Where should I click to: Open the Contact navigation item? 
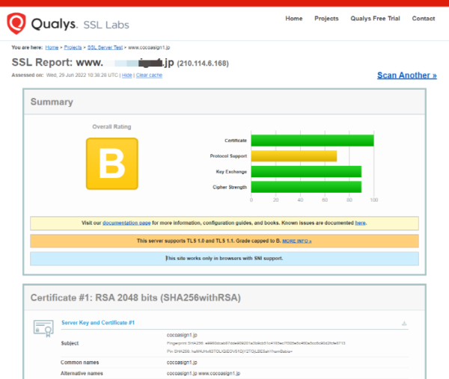pos(424,19)
